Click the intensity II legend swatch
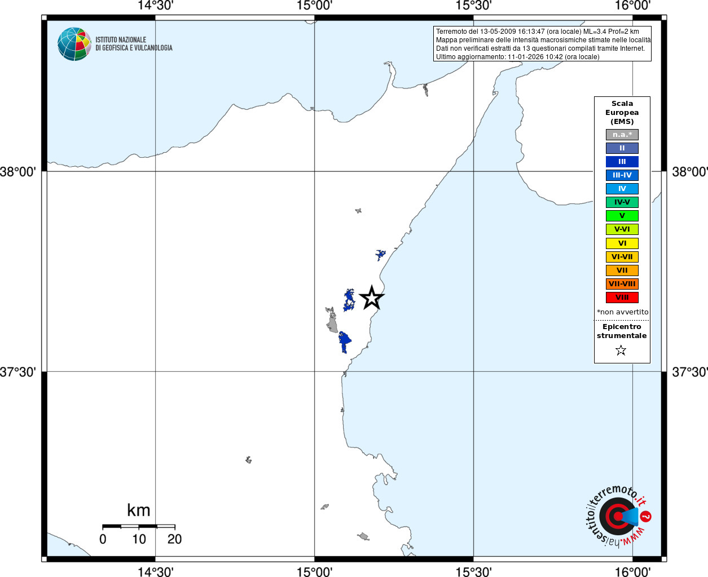The width and height of the screenshot is (708, 577). [x=622, y=148]
